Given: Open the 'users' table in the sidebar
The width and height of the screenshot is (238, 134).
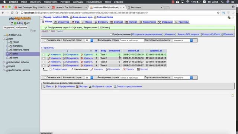Looking at the screenshot, I should pos(15,58).
